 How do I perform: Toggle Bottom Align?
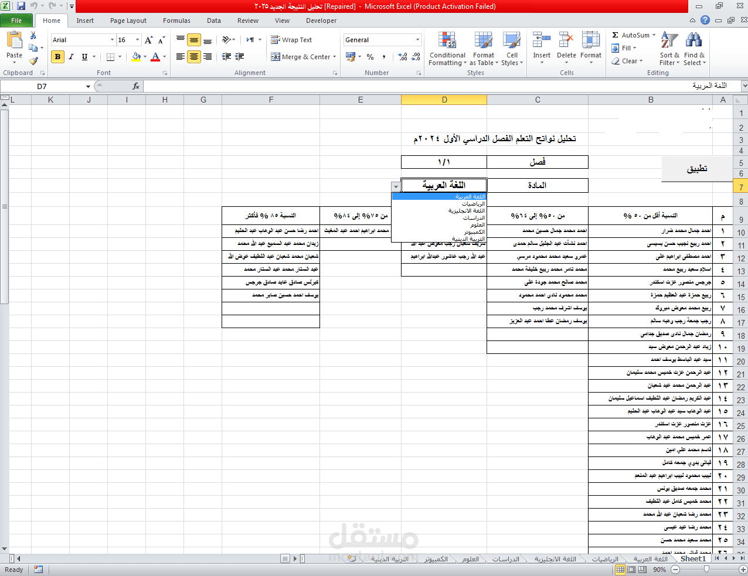point(207,40)
